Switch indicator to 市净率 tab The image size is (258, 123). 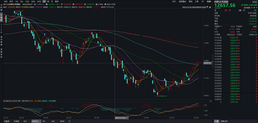coord(17,121)
